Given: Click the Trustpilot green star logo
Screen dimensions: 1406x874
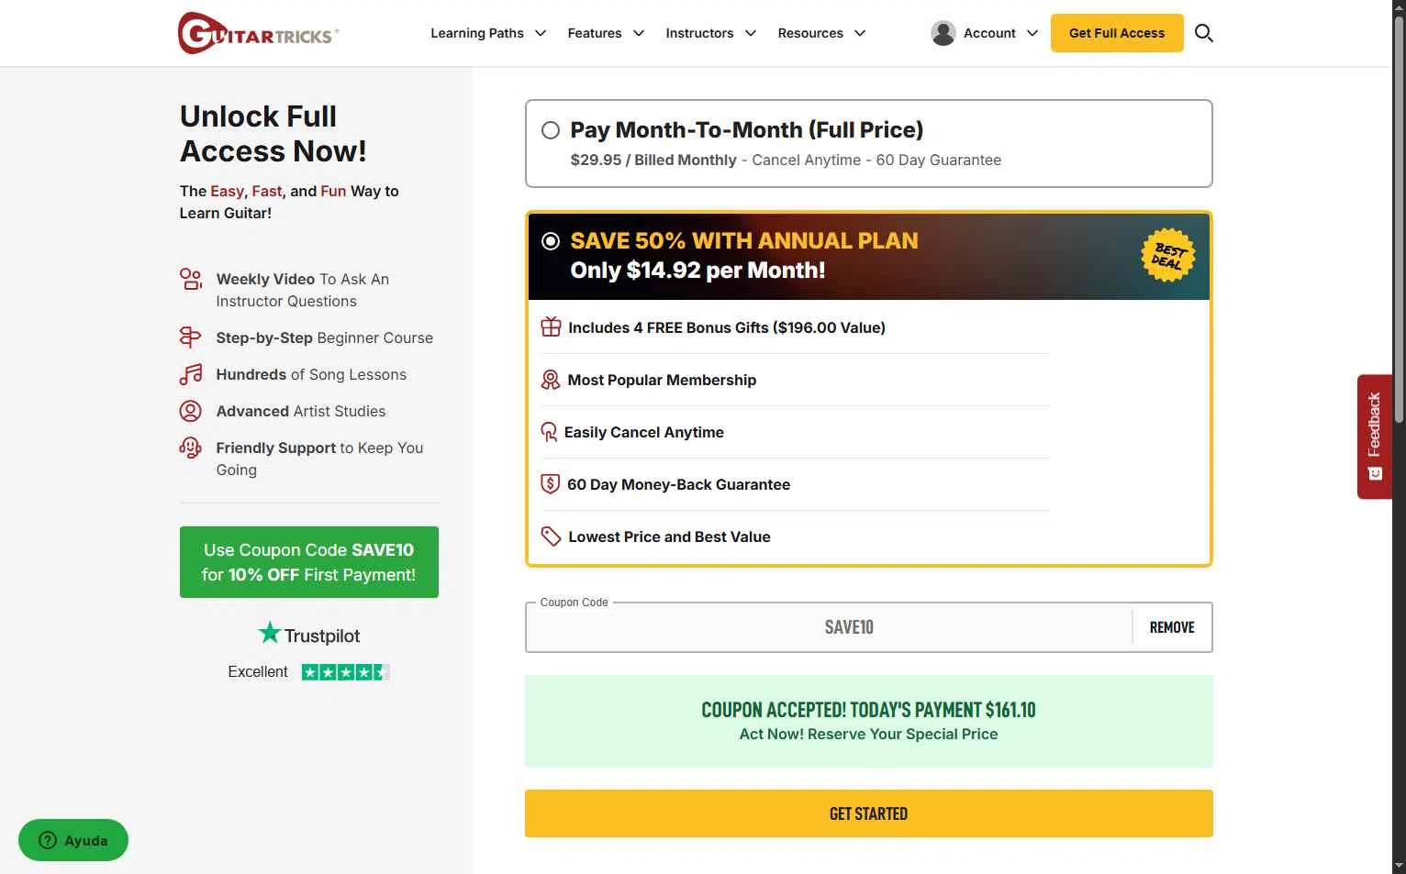Looking at the screenshot, I should [x=269, y=633].
